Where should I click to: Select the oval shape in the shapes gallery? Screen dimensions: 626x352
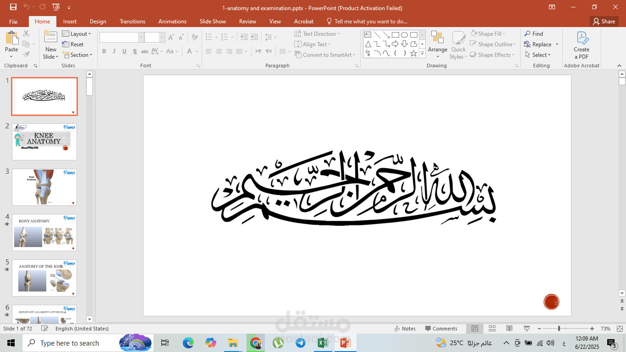(404, 35)
